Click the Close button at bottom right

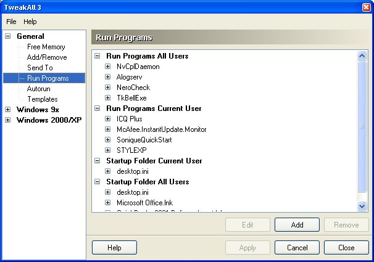click(x=346, y=248)
